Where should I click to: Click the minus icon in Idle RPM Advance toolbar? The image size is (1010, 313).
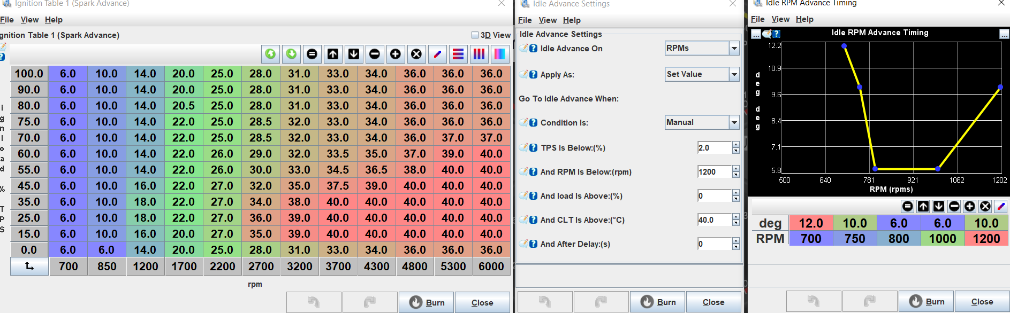(954, 206)
